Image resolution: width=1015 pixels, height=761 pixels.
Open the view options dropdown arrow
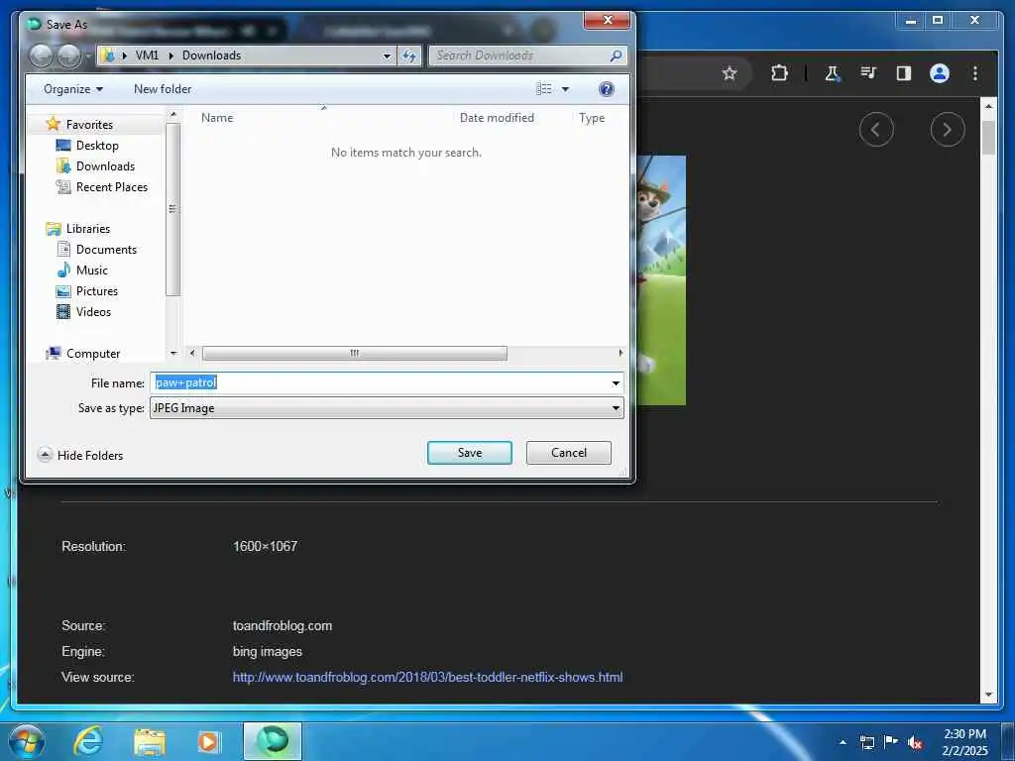[x=565, y=89]
